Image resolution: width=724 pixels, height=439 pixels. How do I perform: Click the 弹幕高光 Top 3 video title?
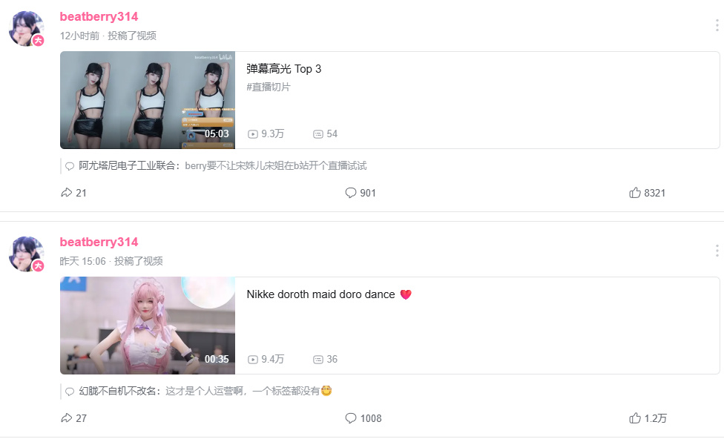point(283,69)
